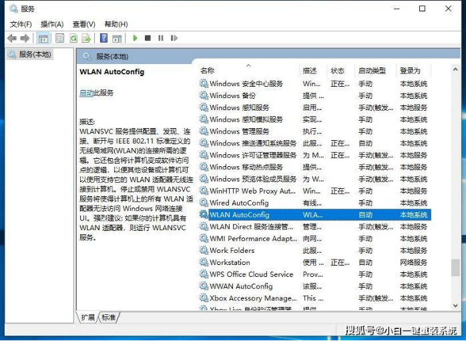Select the Windows 管理服务 row

click(314, 131)
